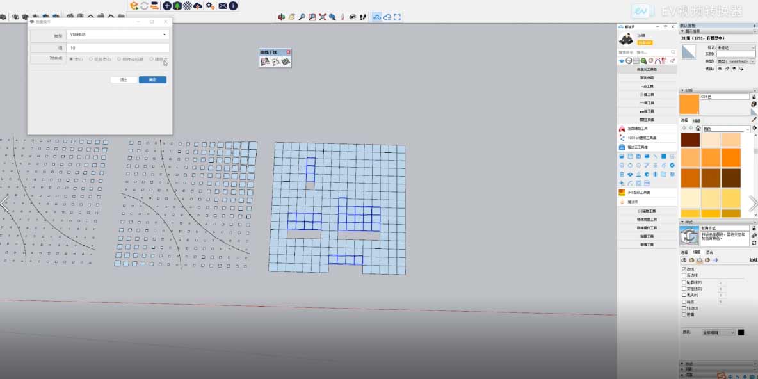Click the 退出 exit button in dialog
758x379 pixels.
(124, 80)
